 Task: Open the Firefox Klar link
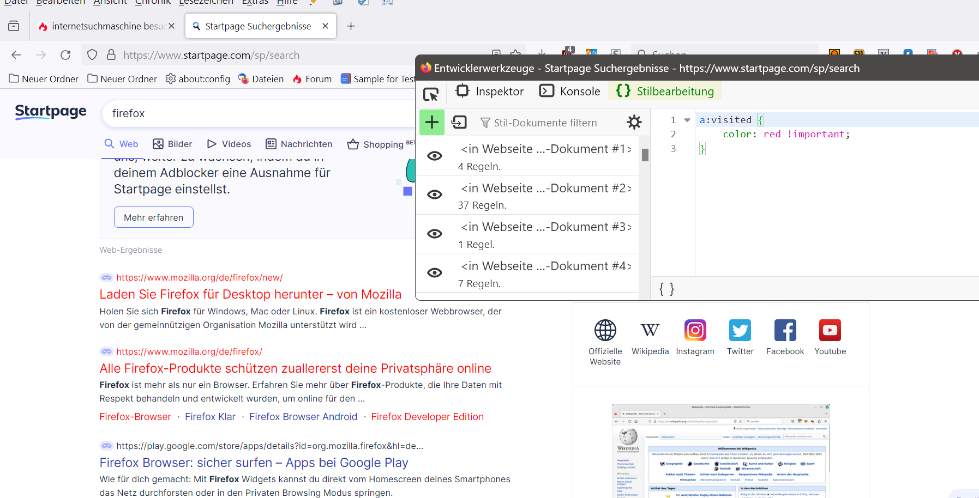pyautogui.click(x=210, y=417)
